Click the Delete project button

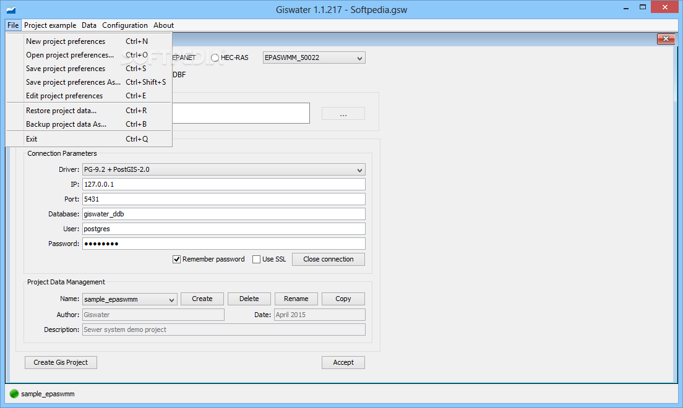(x=249, y=299)
